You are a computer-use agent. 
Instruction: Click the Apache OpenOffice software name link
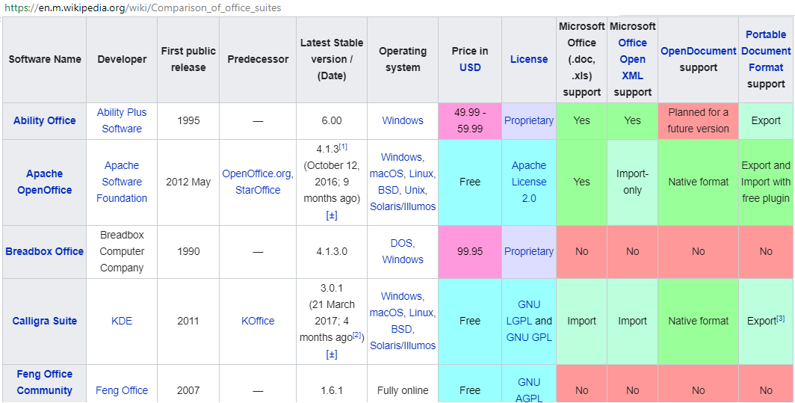(x=44, y=182)
